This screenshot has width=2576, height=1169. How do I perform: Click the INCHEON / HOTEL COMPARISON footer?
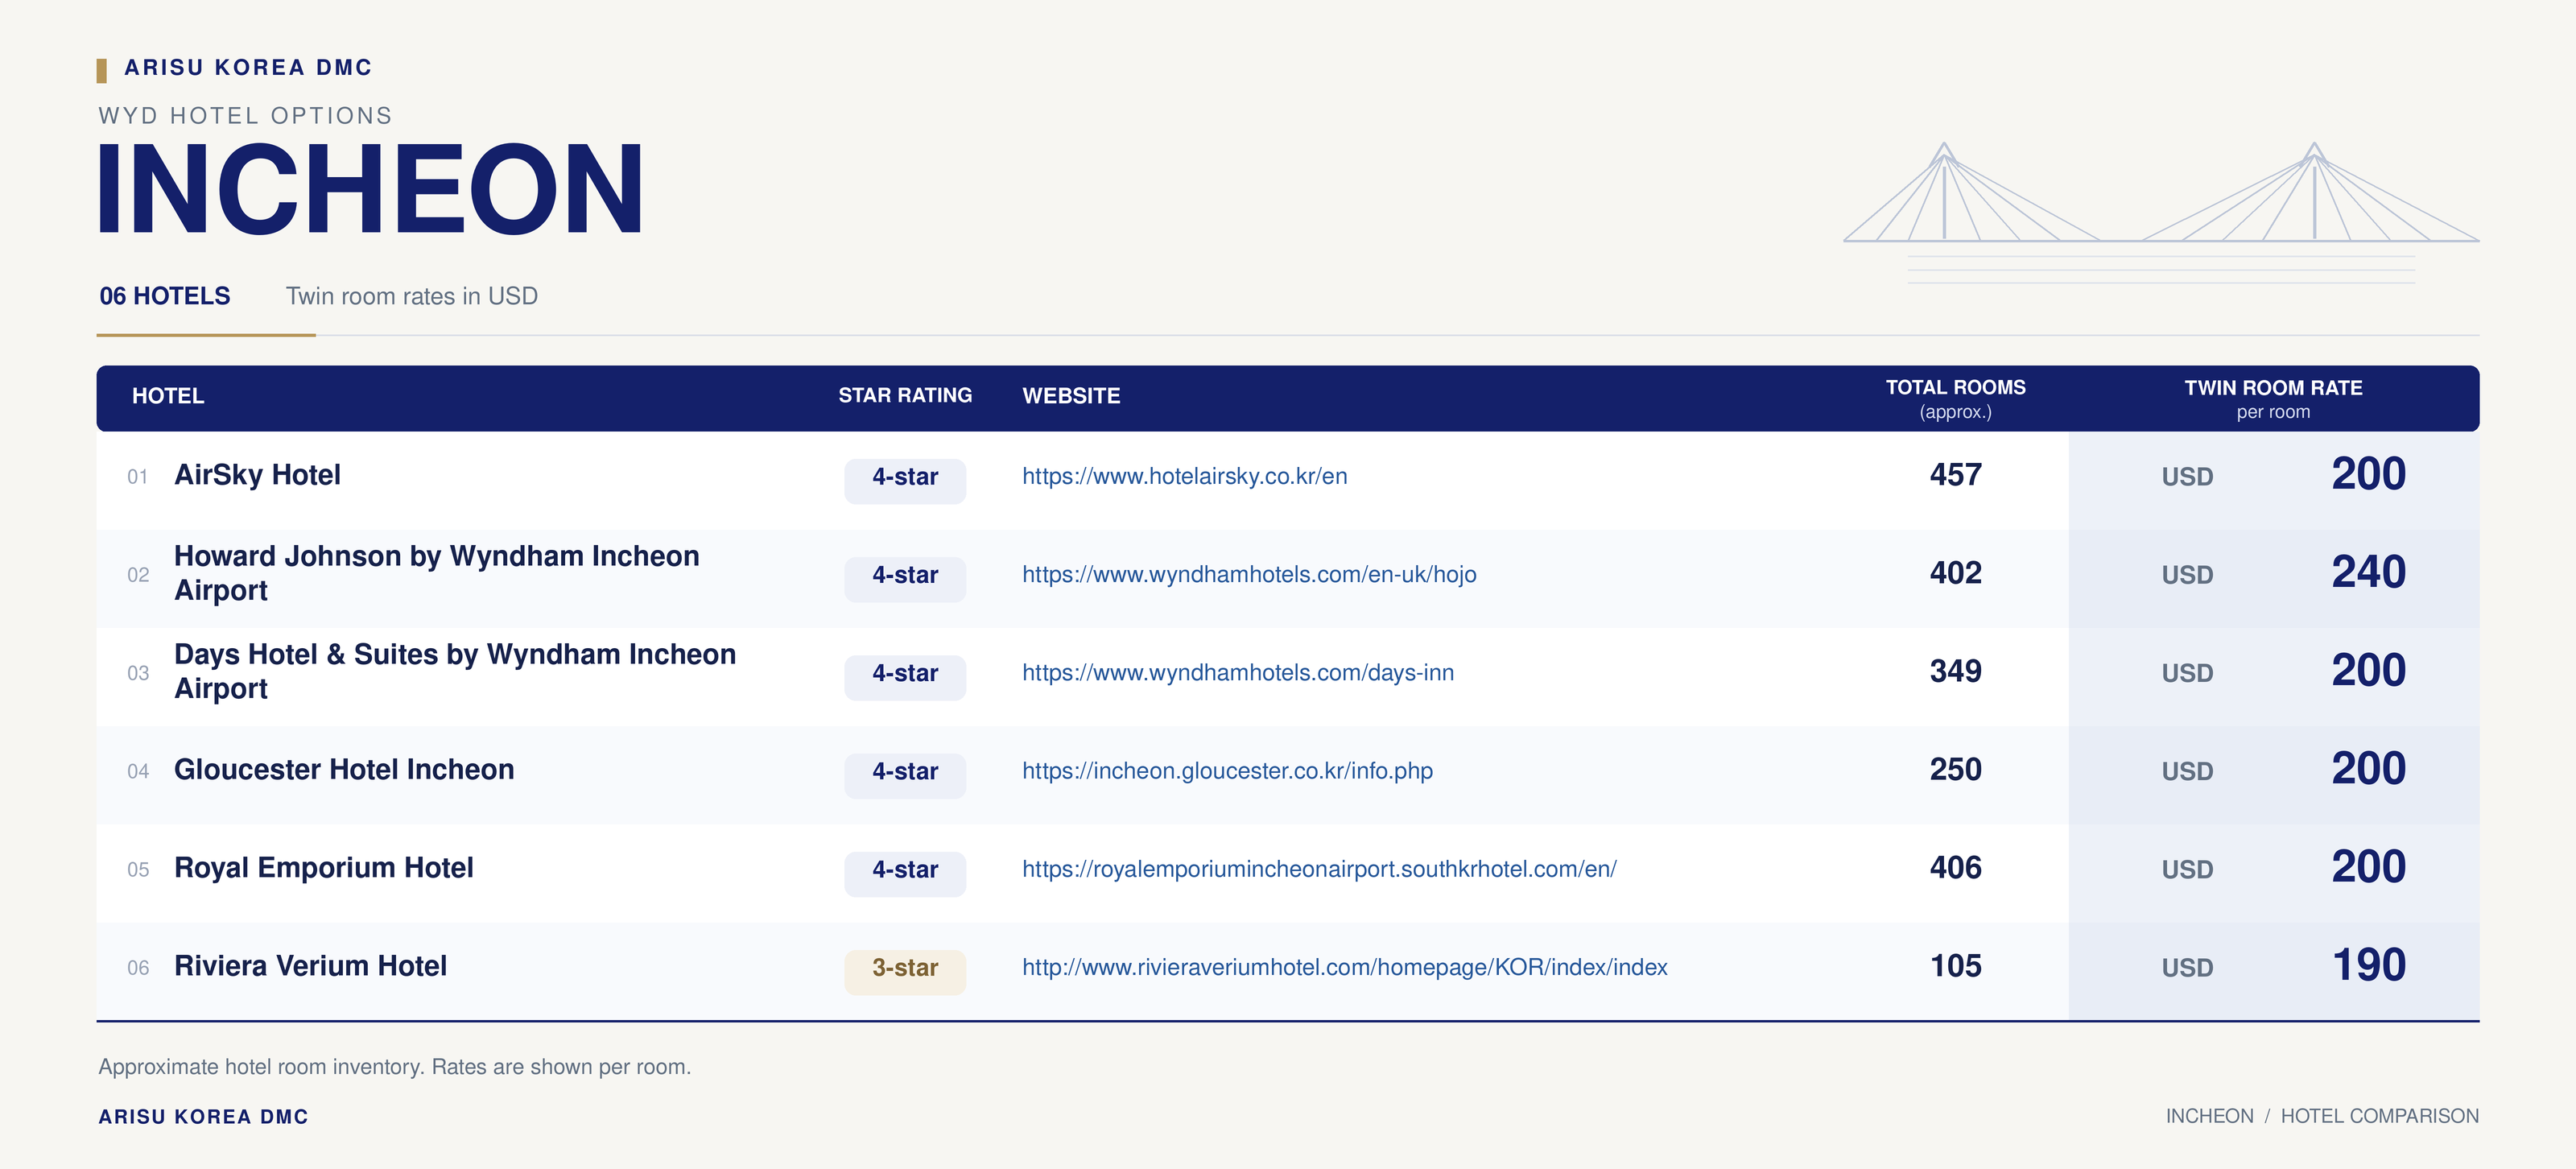tap(2322, 1116)
